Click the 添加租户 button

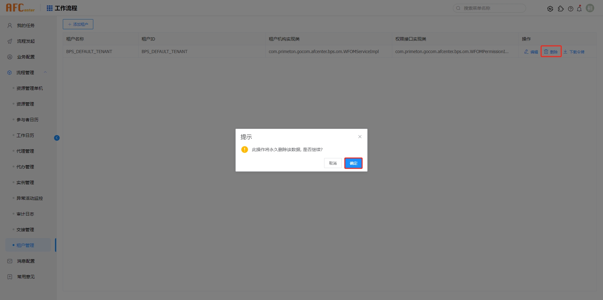(78, 24)
